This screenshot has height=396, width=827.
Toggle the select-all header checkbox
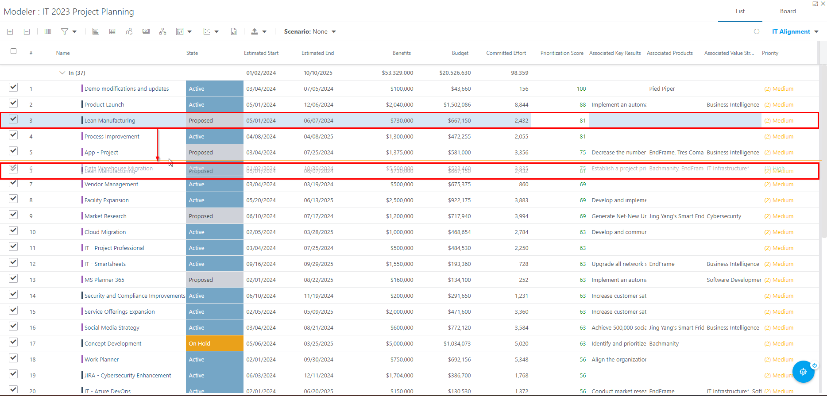13,51
